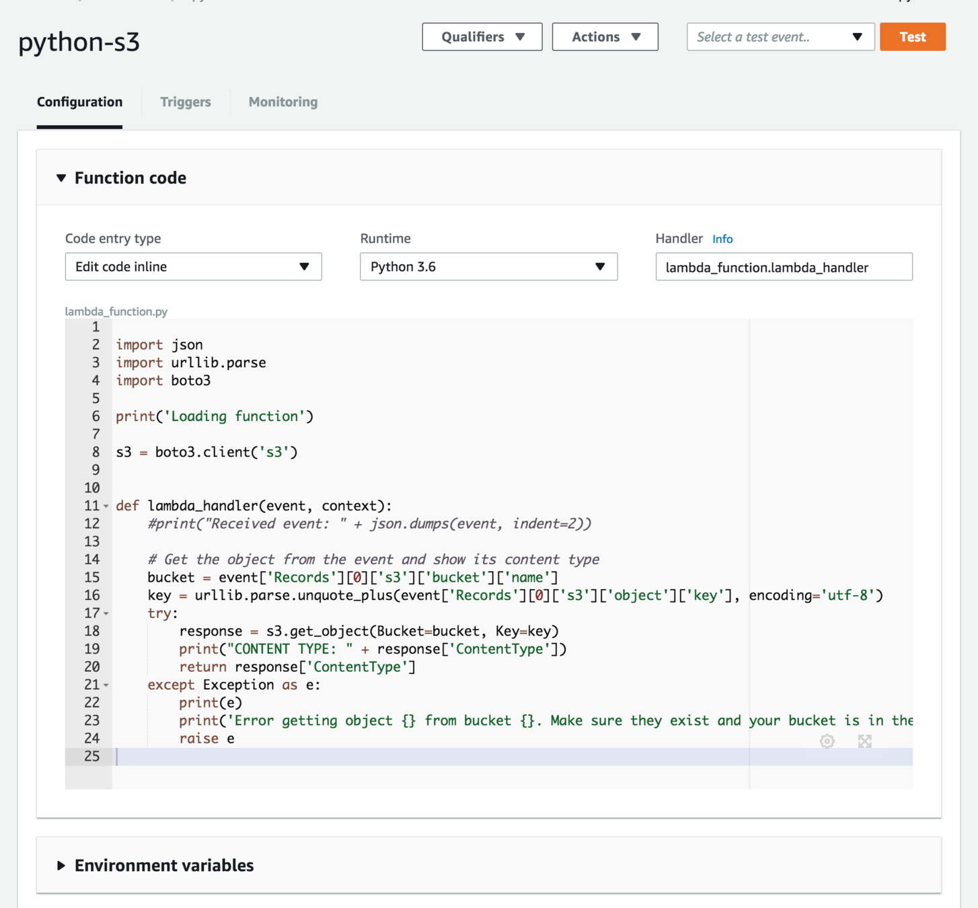Open the Handler Info link

pyautogui.click(x=722, y=239)
